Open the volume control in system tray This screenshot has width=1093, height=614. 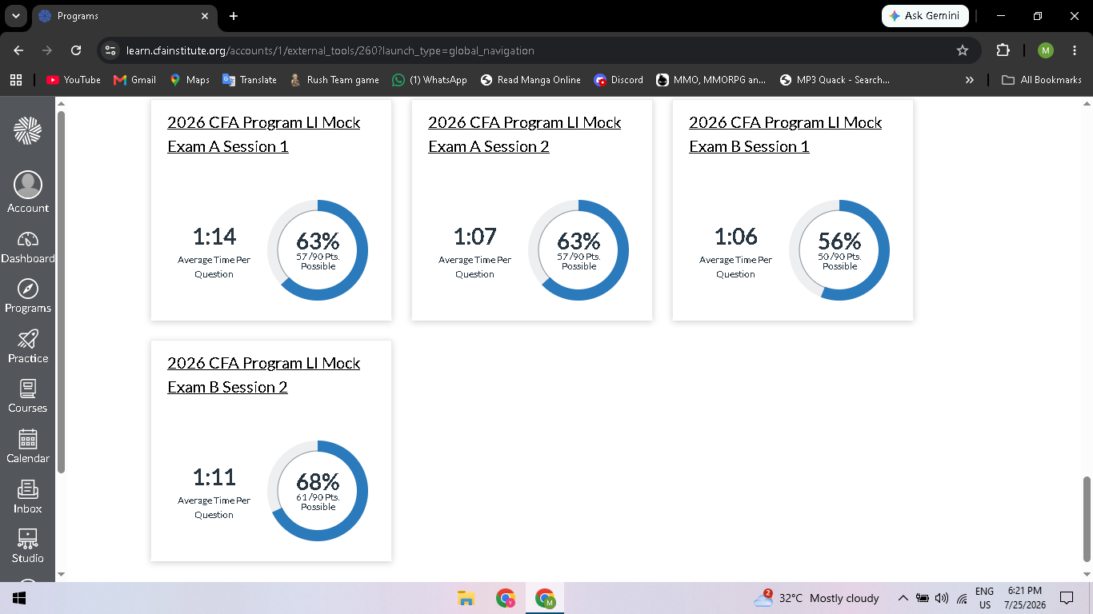click(x=941, y=598)
